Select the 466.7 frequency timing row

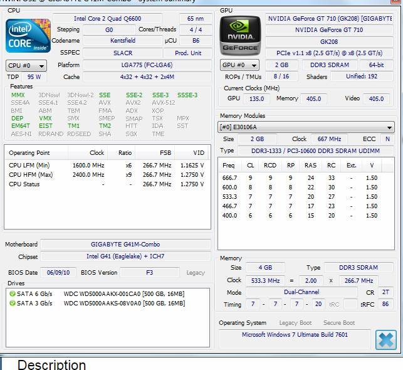(x=300, y=206)
